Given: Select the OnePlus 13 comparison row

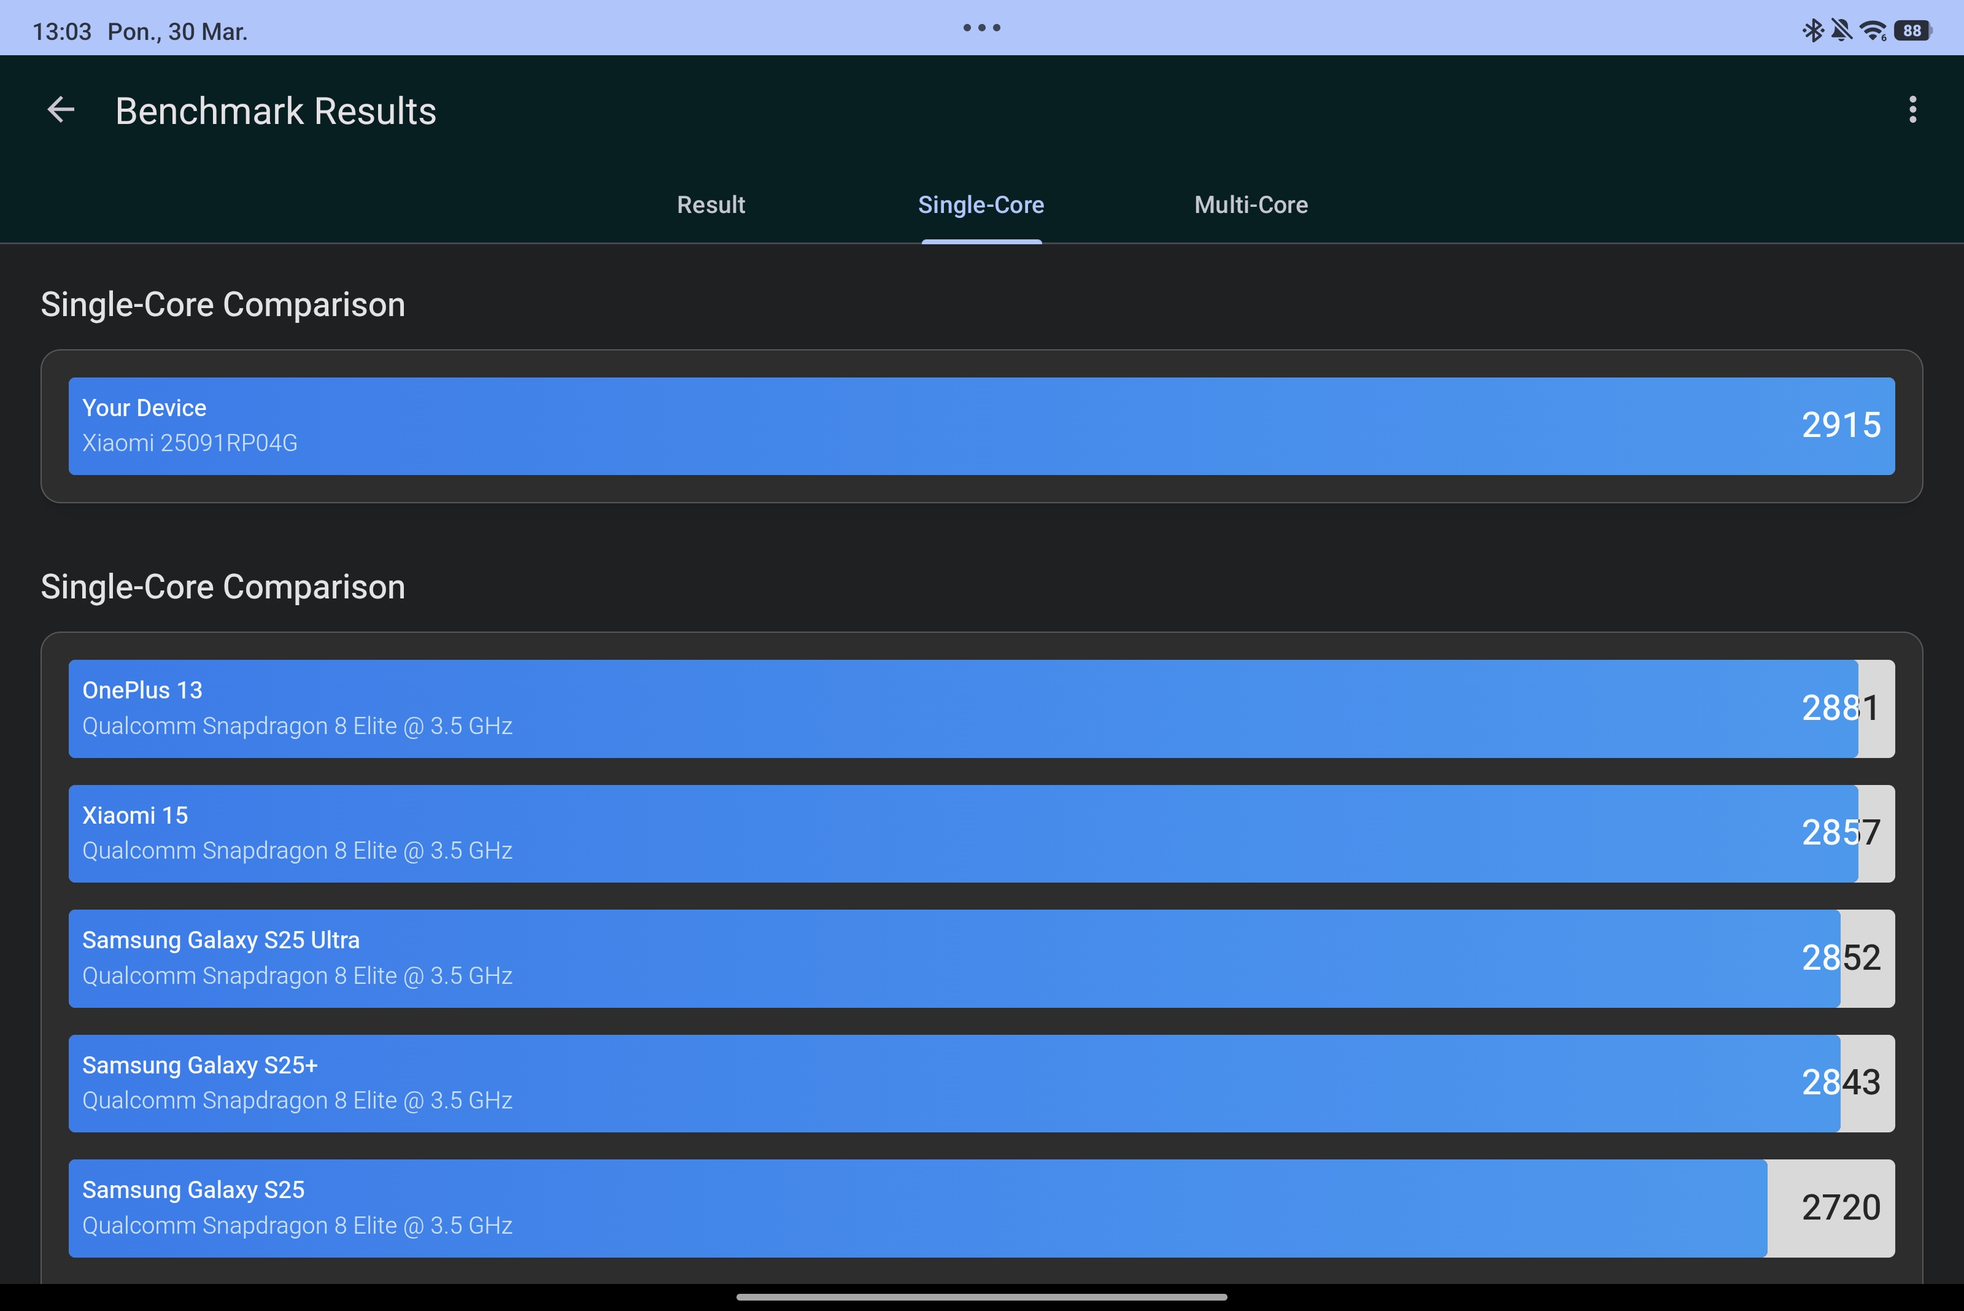Looking at the screenshot, I should tap(981, 708).
